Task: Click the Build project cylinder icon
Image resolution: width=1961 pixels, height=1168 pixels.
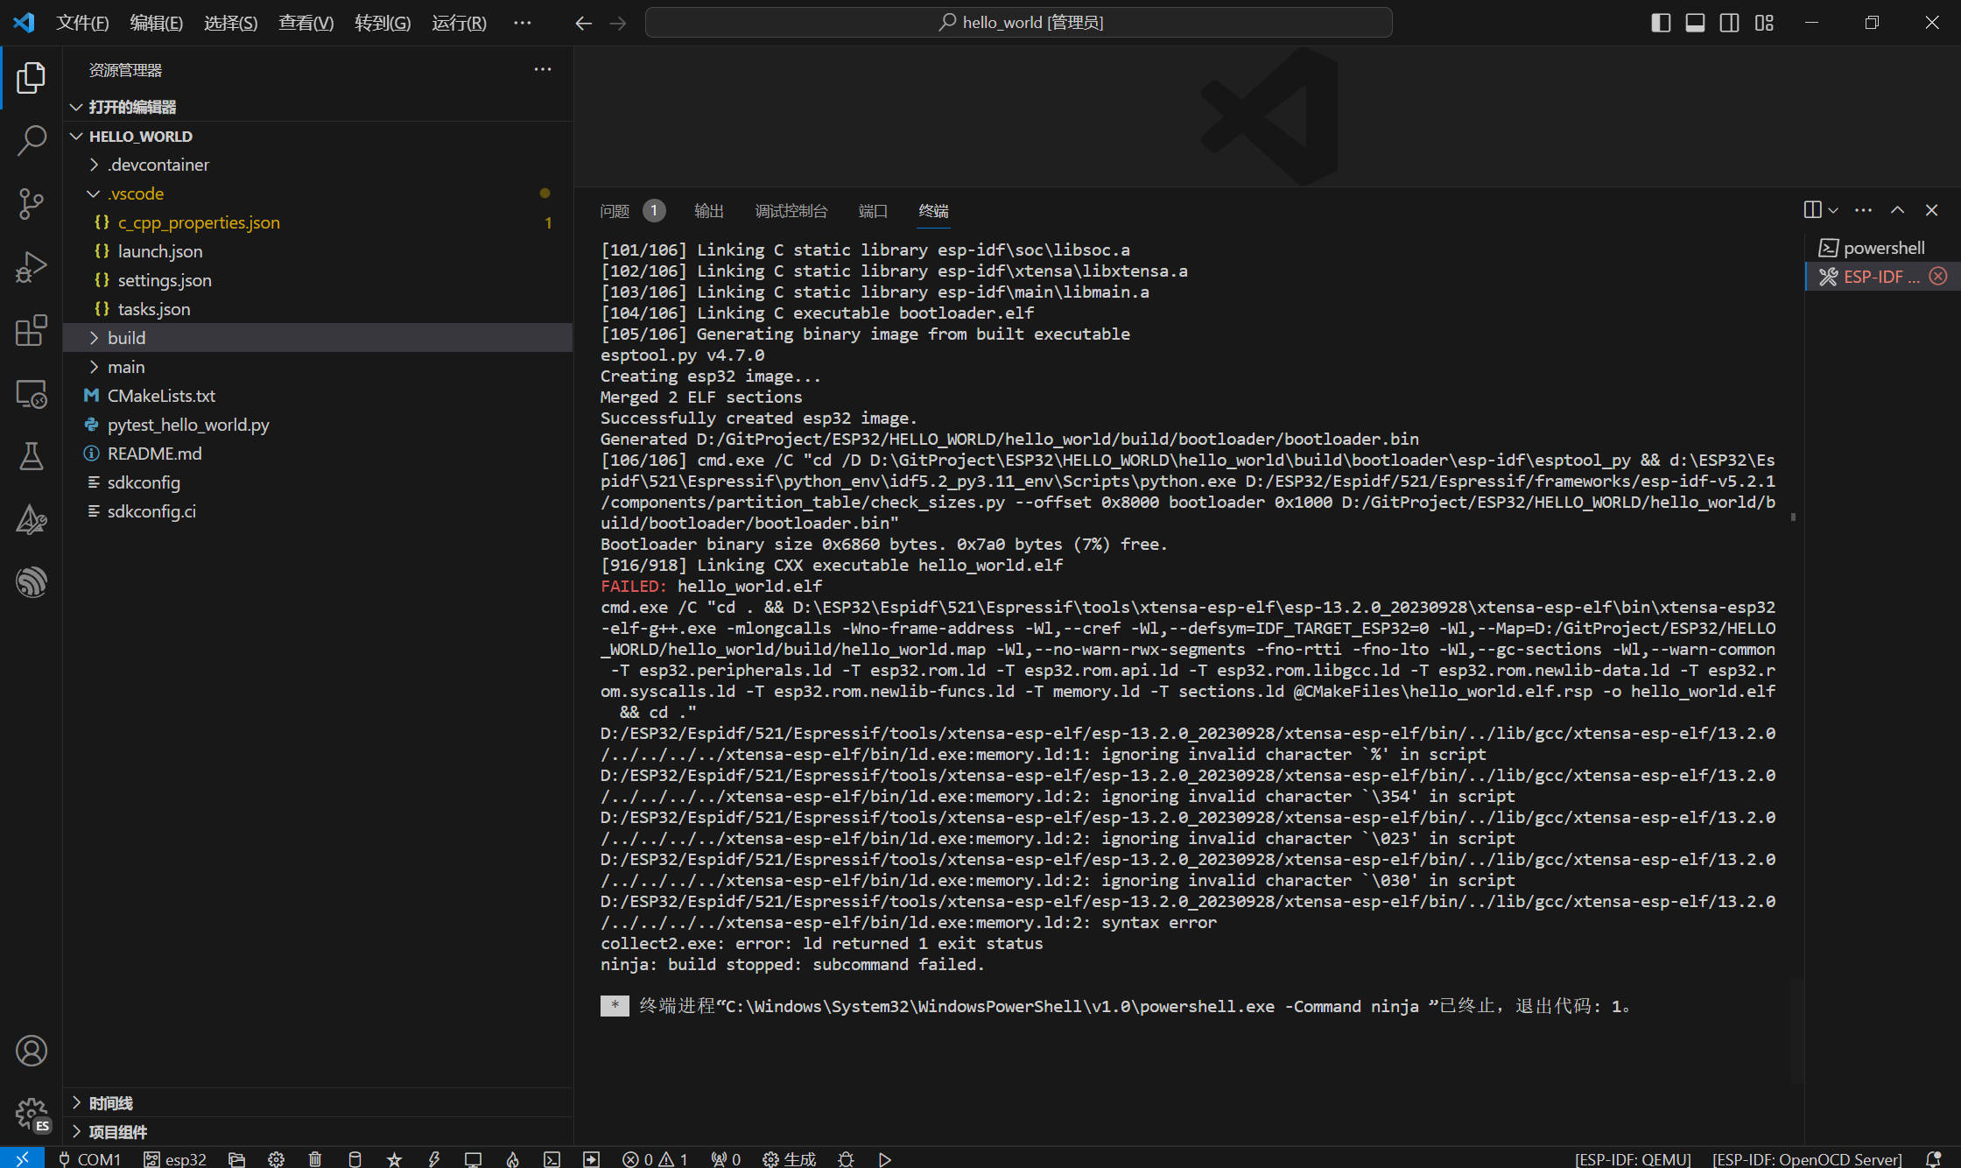Action: 355,1158
